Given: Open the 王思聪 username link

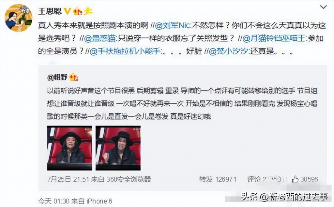Looking at the screenshot, I should tap(50, 11).
